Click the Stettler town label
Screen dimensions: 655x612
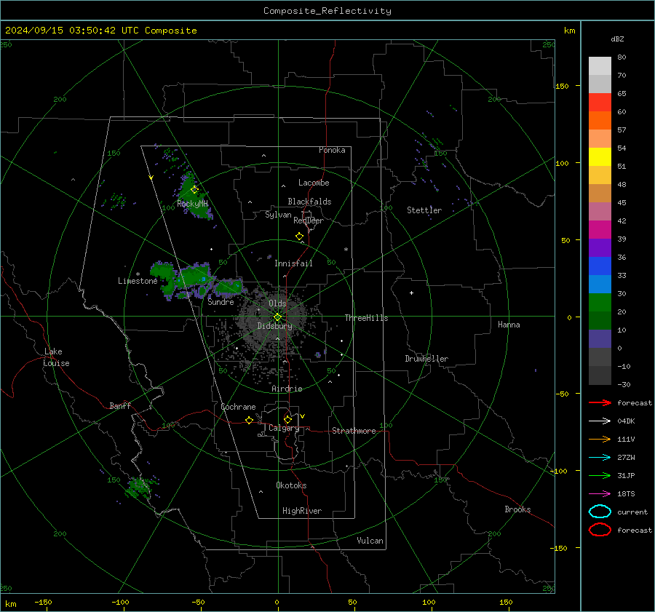(424, 210)
